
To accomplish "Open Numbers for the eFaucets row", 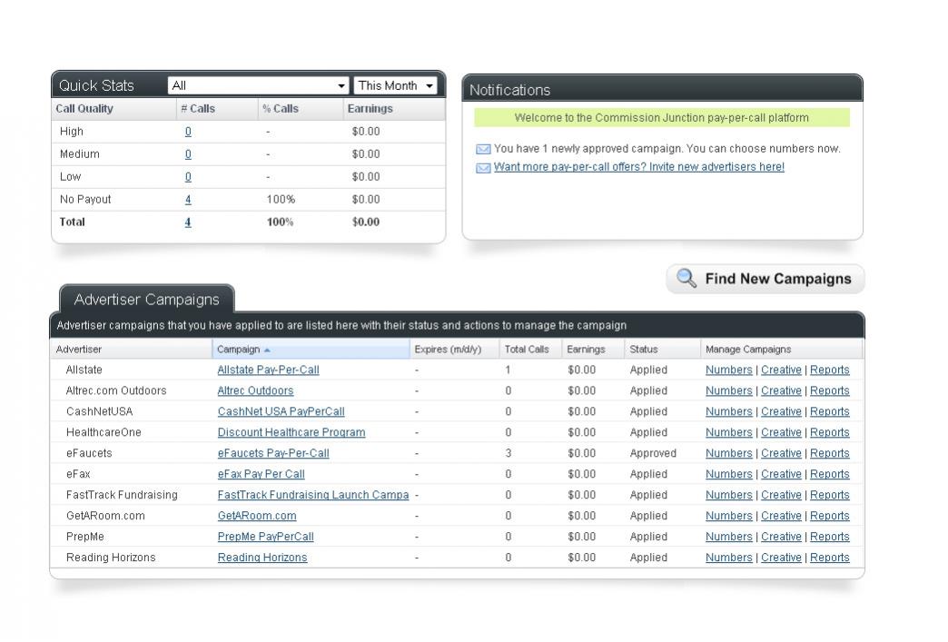I will (728, 453).
